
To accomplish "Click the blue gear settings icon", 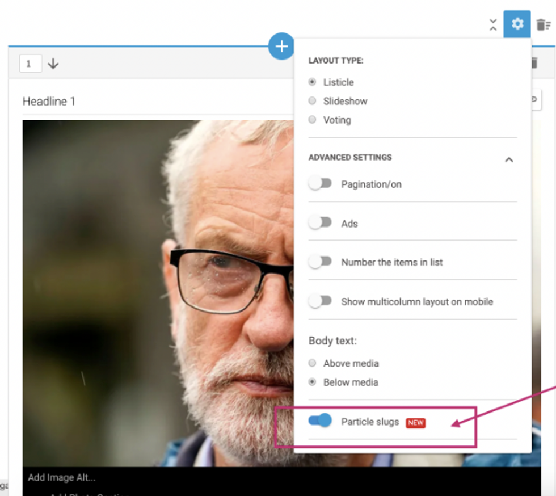I will 517,24.
